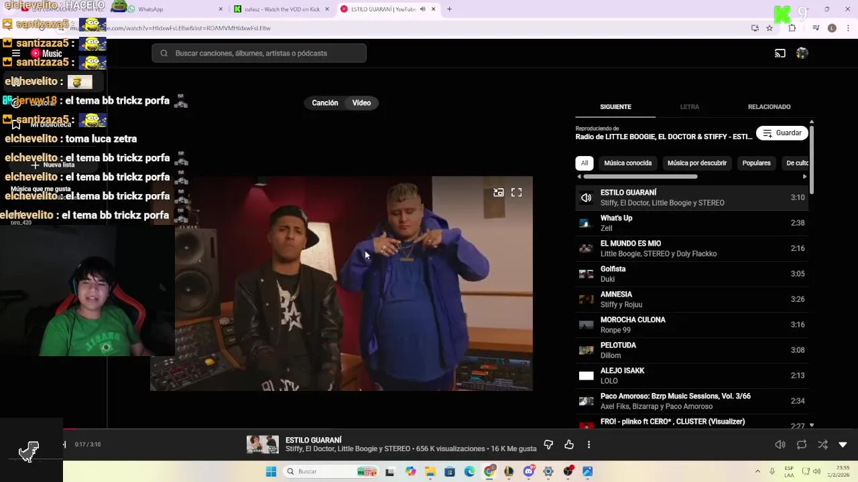Viewport: 858px width, 482px height.
Task: Play PELOTUDA by Dillom
Action: (x=692, y=350)
